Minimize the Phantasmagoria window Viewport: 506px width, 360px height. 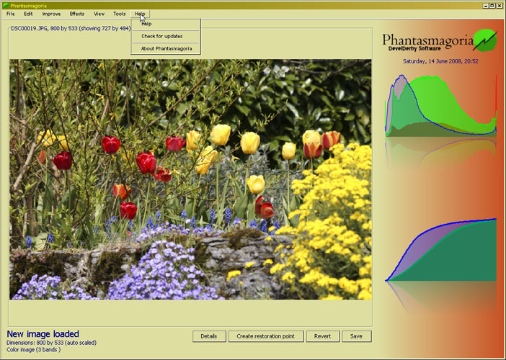pos(478,5)
